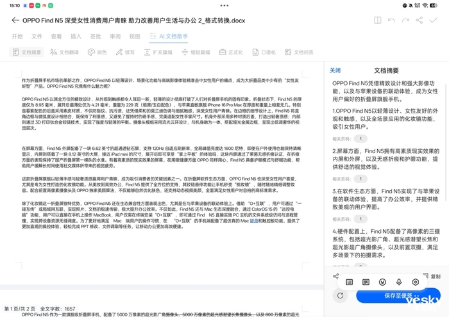Switch to the 审阅 tab
Screen dimensions: 449x317
(115, 37)
